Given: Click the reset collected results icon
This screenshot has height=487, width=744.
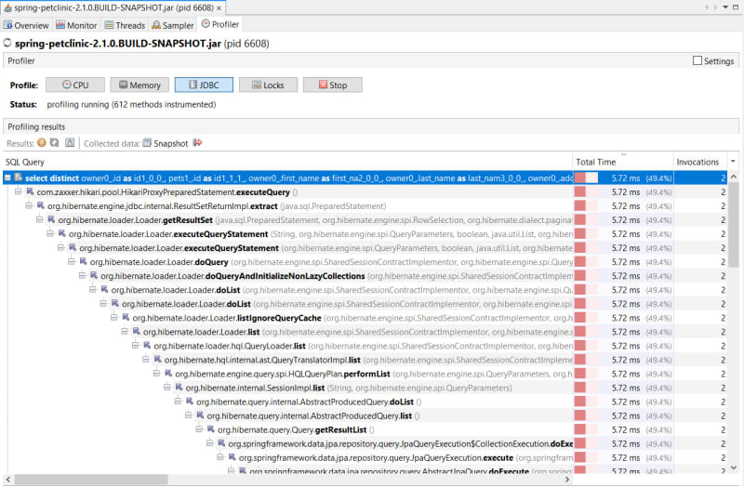Looking at the screenshot, I should (70, 143).
